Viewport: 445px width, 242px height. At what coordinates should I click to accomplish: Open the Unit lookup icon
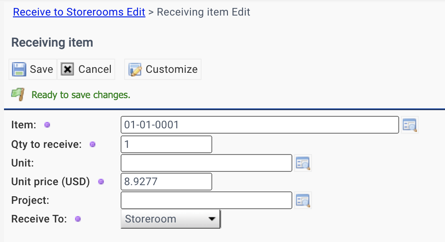pos(303,163)
